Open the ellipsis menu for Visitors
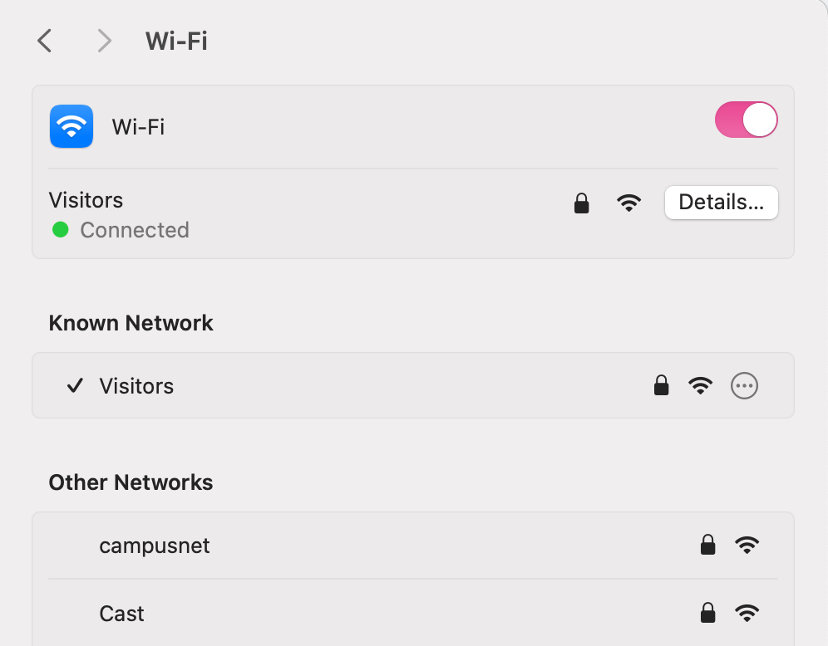The width and height of the screenshot is (828, 646). pos(744,385)
